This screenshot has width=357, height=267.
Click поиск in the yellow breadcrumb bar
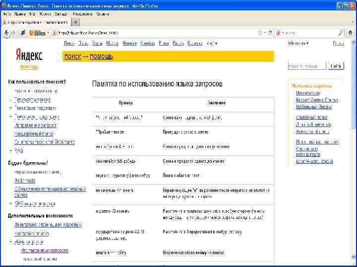click(x=72, y=56)
